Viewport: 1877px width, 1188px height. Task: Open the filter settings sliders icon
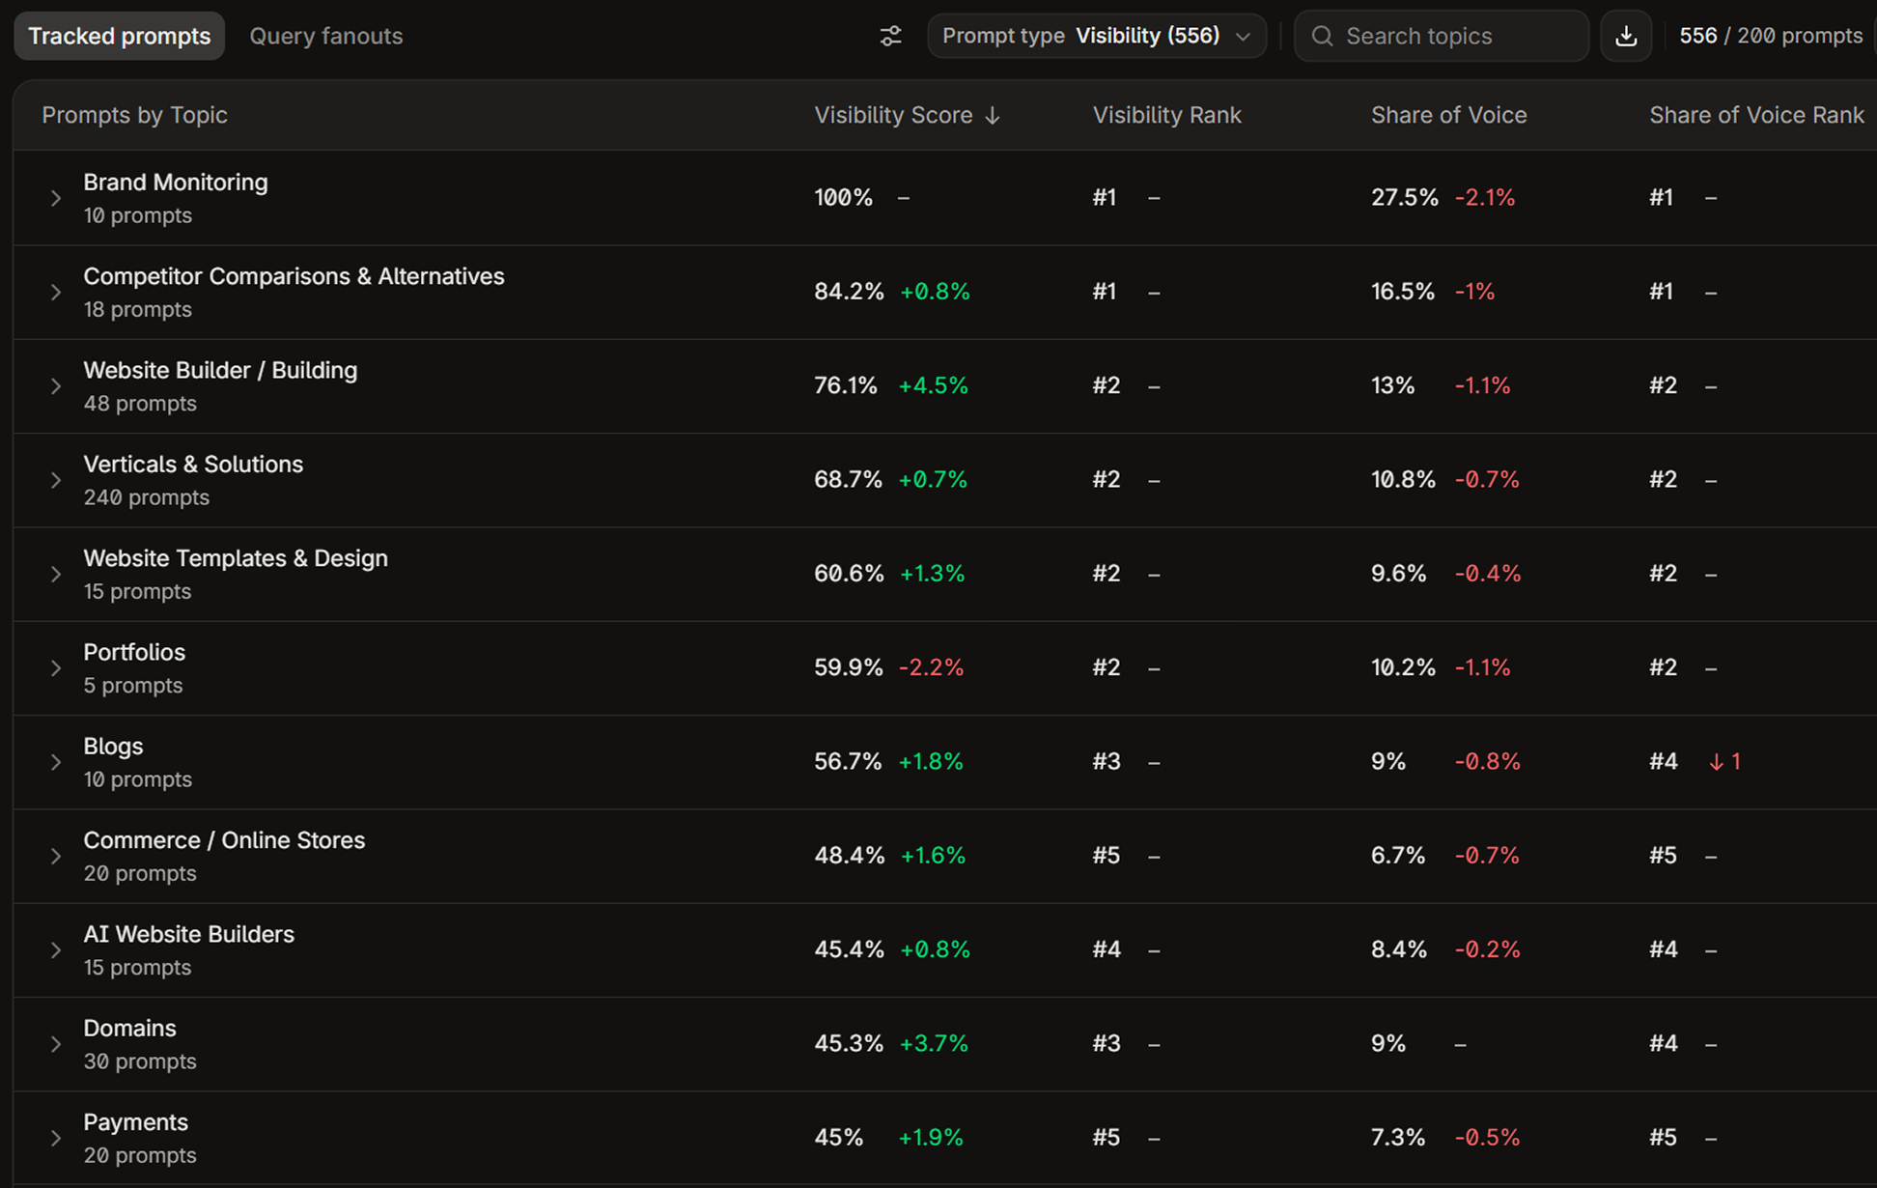[x=890, y=36]
